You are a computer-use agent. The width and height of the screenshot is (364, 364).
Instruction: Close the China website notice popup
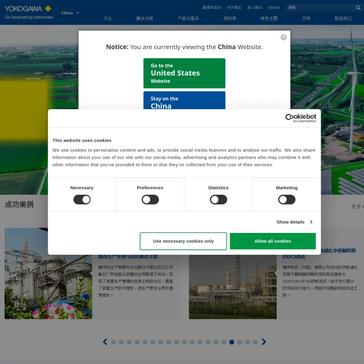point(283,37)
